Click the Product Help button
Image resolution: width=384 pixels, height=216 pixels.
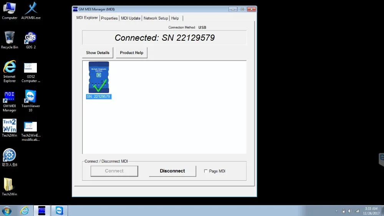click(x=131, y=53)
